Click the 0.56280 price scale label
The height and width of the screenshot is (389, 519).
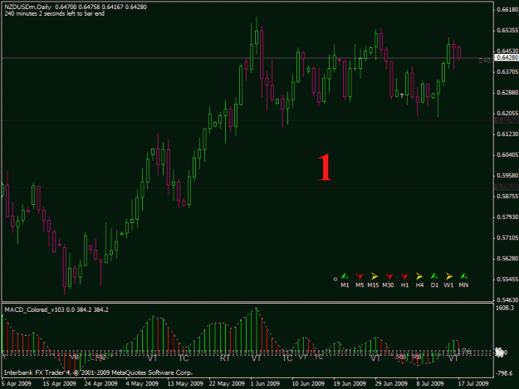pos(507,259)
